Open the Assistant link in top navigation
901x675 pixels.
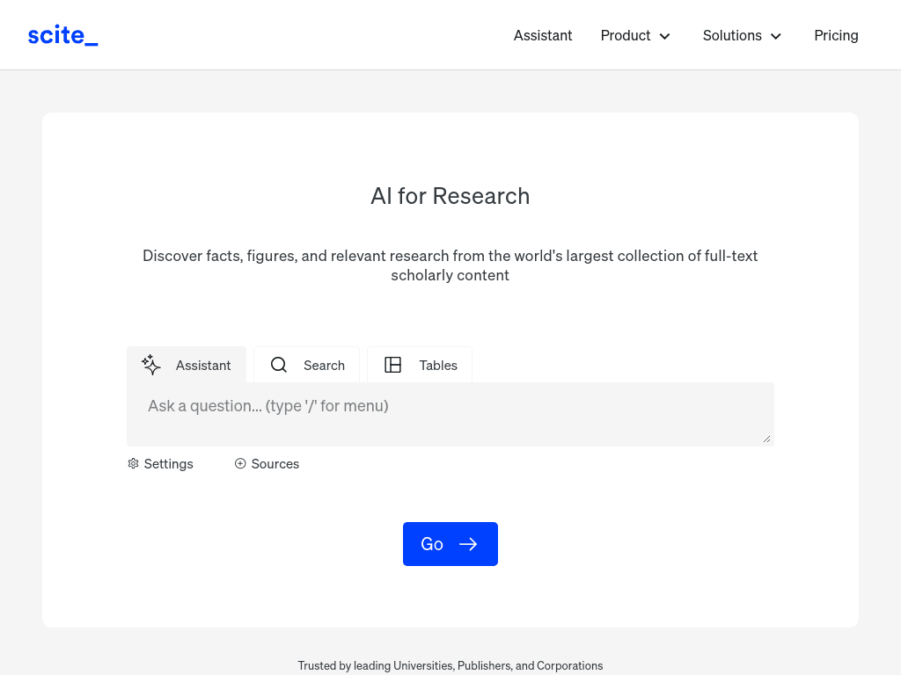[543, 35]
